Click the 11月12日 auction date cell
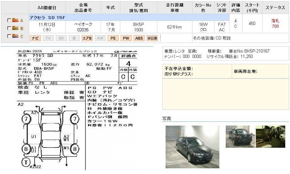 pyautogui.click(x=47, y=27)
